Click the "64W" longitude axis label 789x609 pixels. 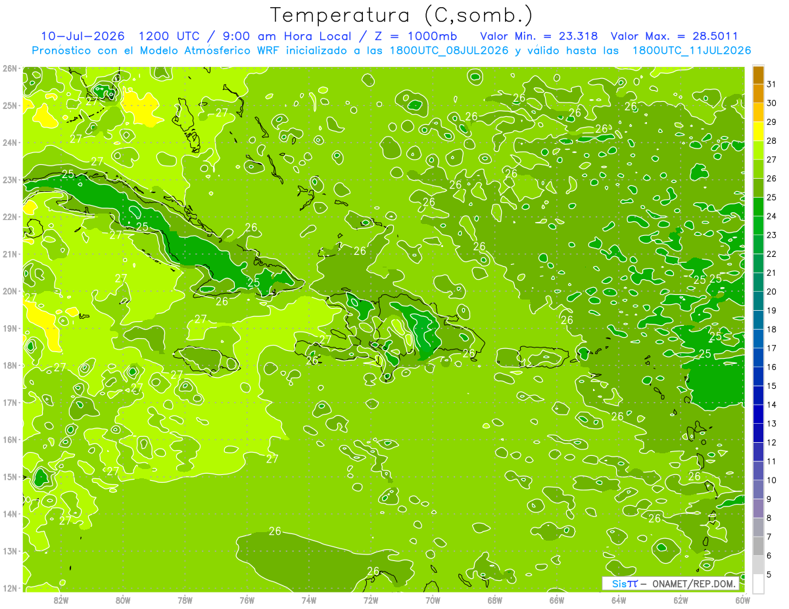pos(619,600)
